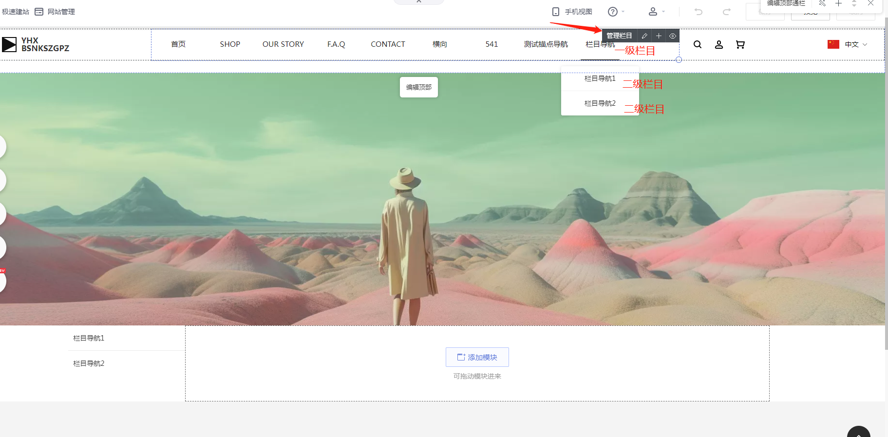The image size is (888, 437).
Task: Click the pencil edit icon in navigation toolbar
Action: coord(644,36)
